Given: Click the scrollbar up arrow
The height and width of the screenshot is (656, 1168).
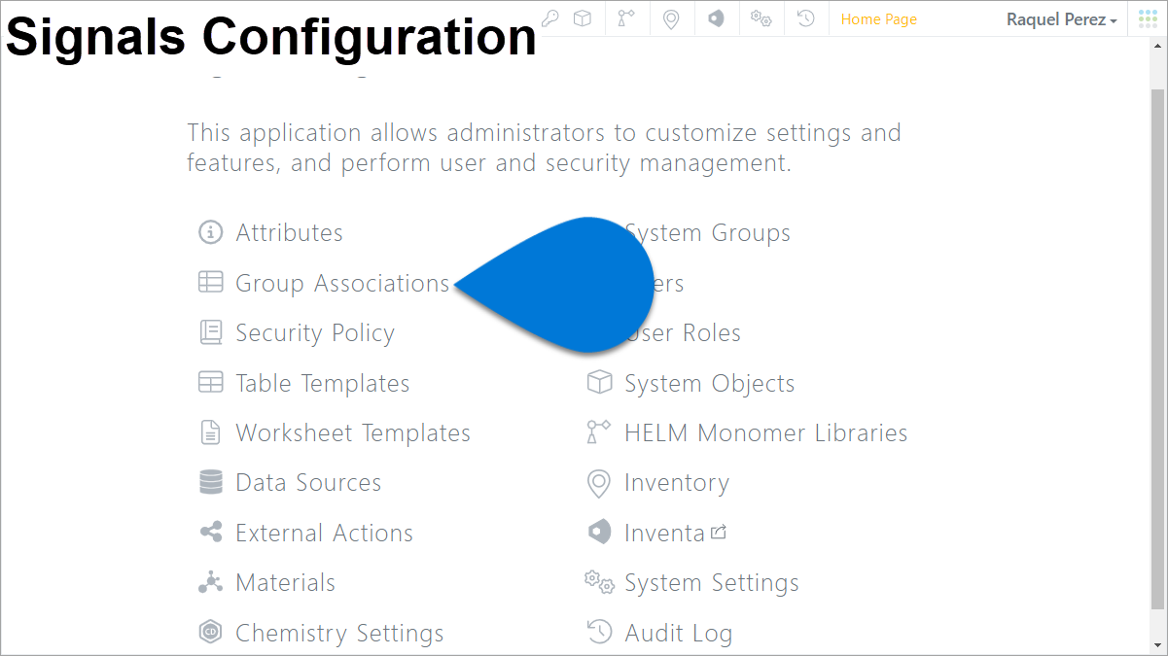Looking at the screenshot, I should pyautogui.click(x=1157, y=48).
